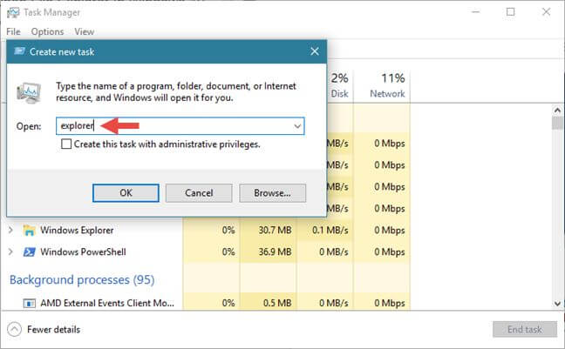The height and width of the screenshot is (349, 565).
Task: Close the Create new task dialog
Action: click(x=315, y=51)
